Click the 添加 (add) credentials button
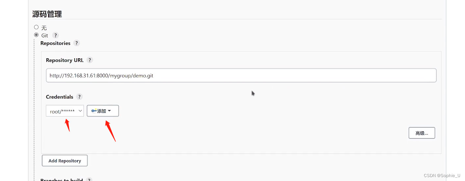 tap(102, 111)
